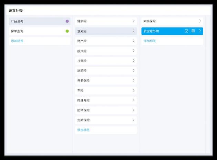Expand the 大病保险 chevron arrow
The width and height of the screenshot is (217, 160).
200,21
